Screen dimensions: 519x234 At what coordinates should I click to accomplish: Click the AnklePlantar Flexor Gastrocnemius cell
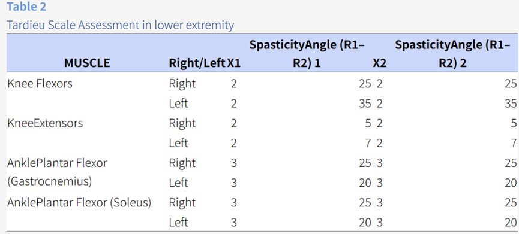coord(56,172)
